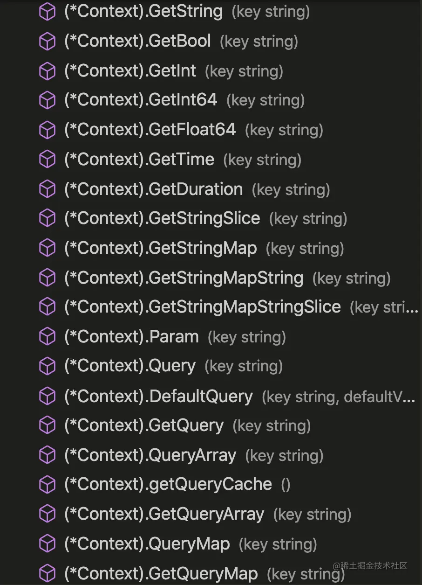Select the (*Context).GetQuery item
Screen dimensions: 422x585
coord(144,425)
